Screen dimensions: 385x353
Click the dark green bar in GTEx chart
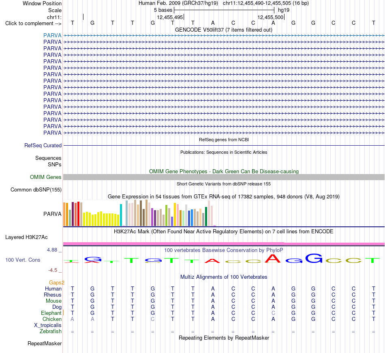click(206, 216)
